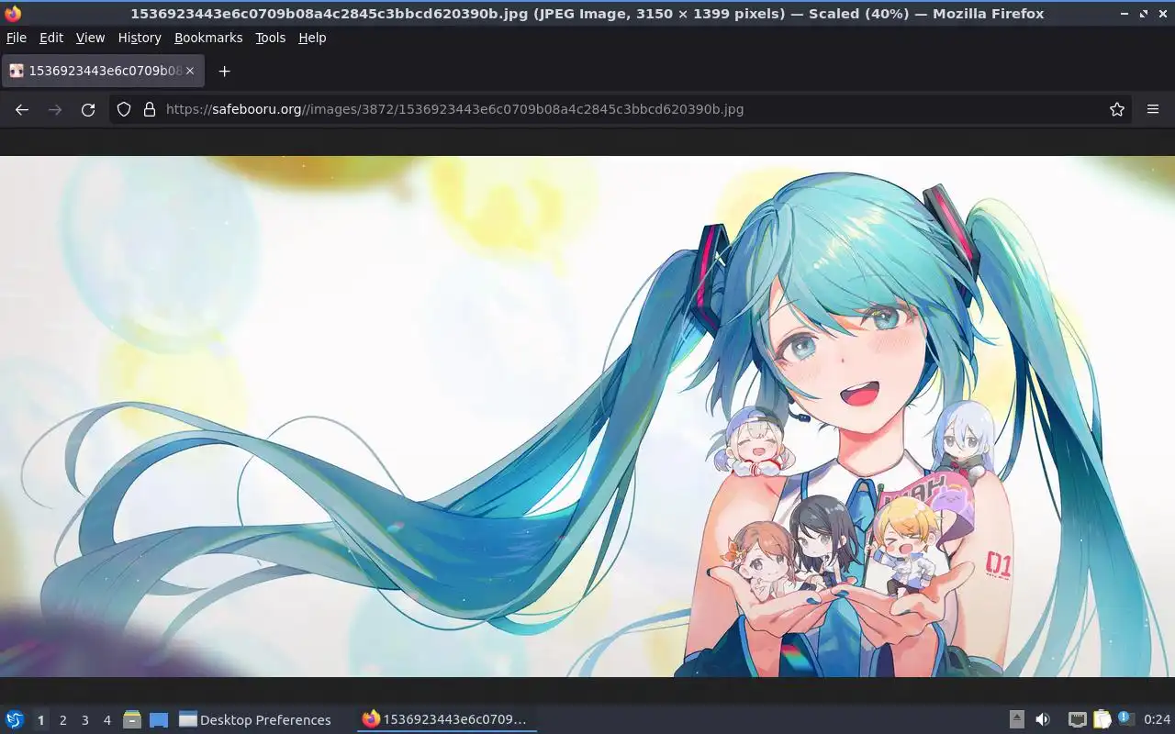The height and width of the screenshot is (734, 1175).
Task: Click the network connection tray icon
Action: pos(1078,719)
